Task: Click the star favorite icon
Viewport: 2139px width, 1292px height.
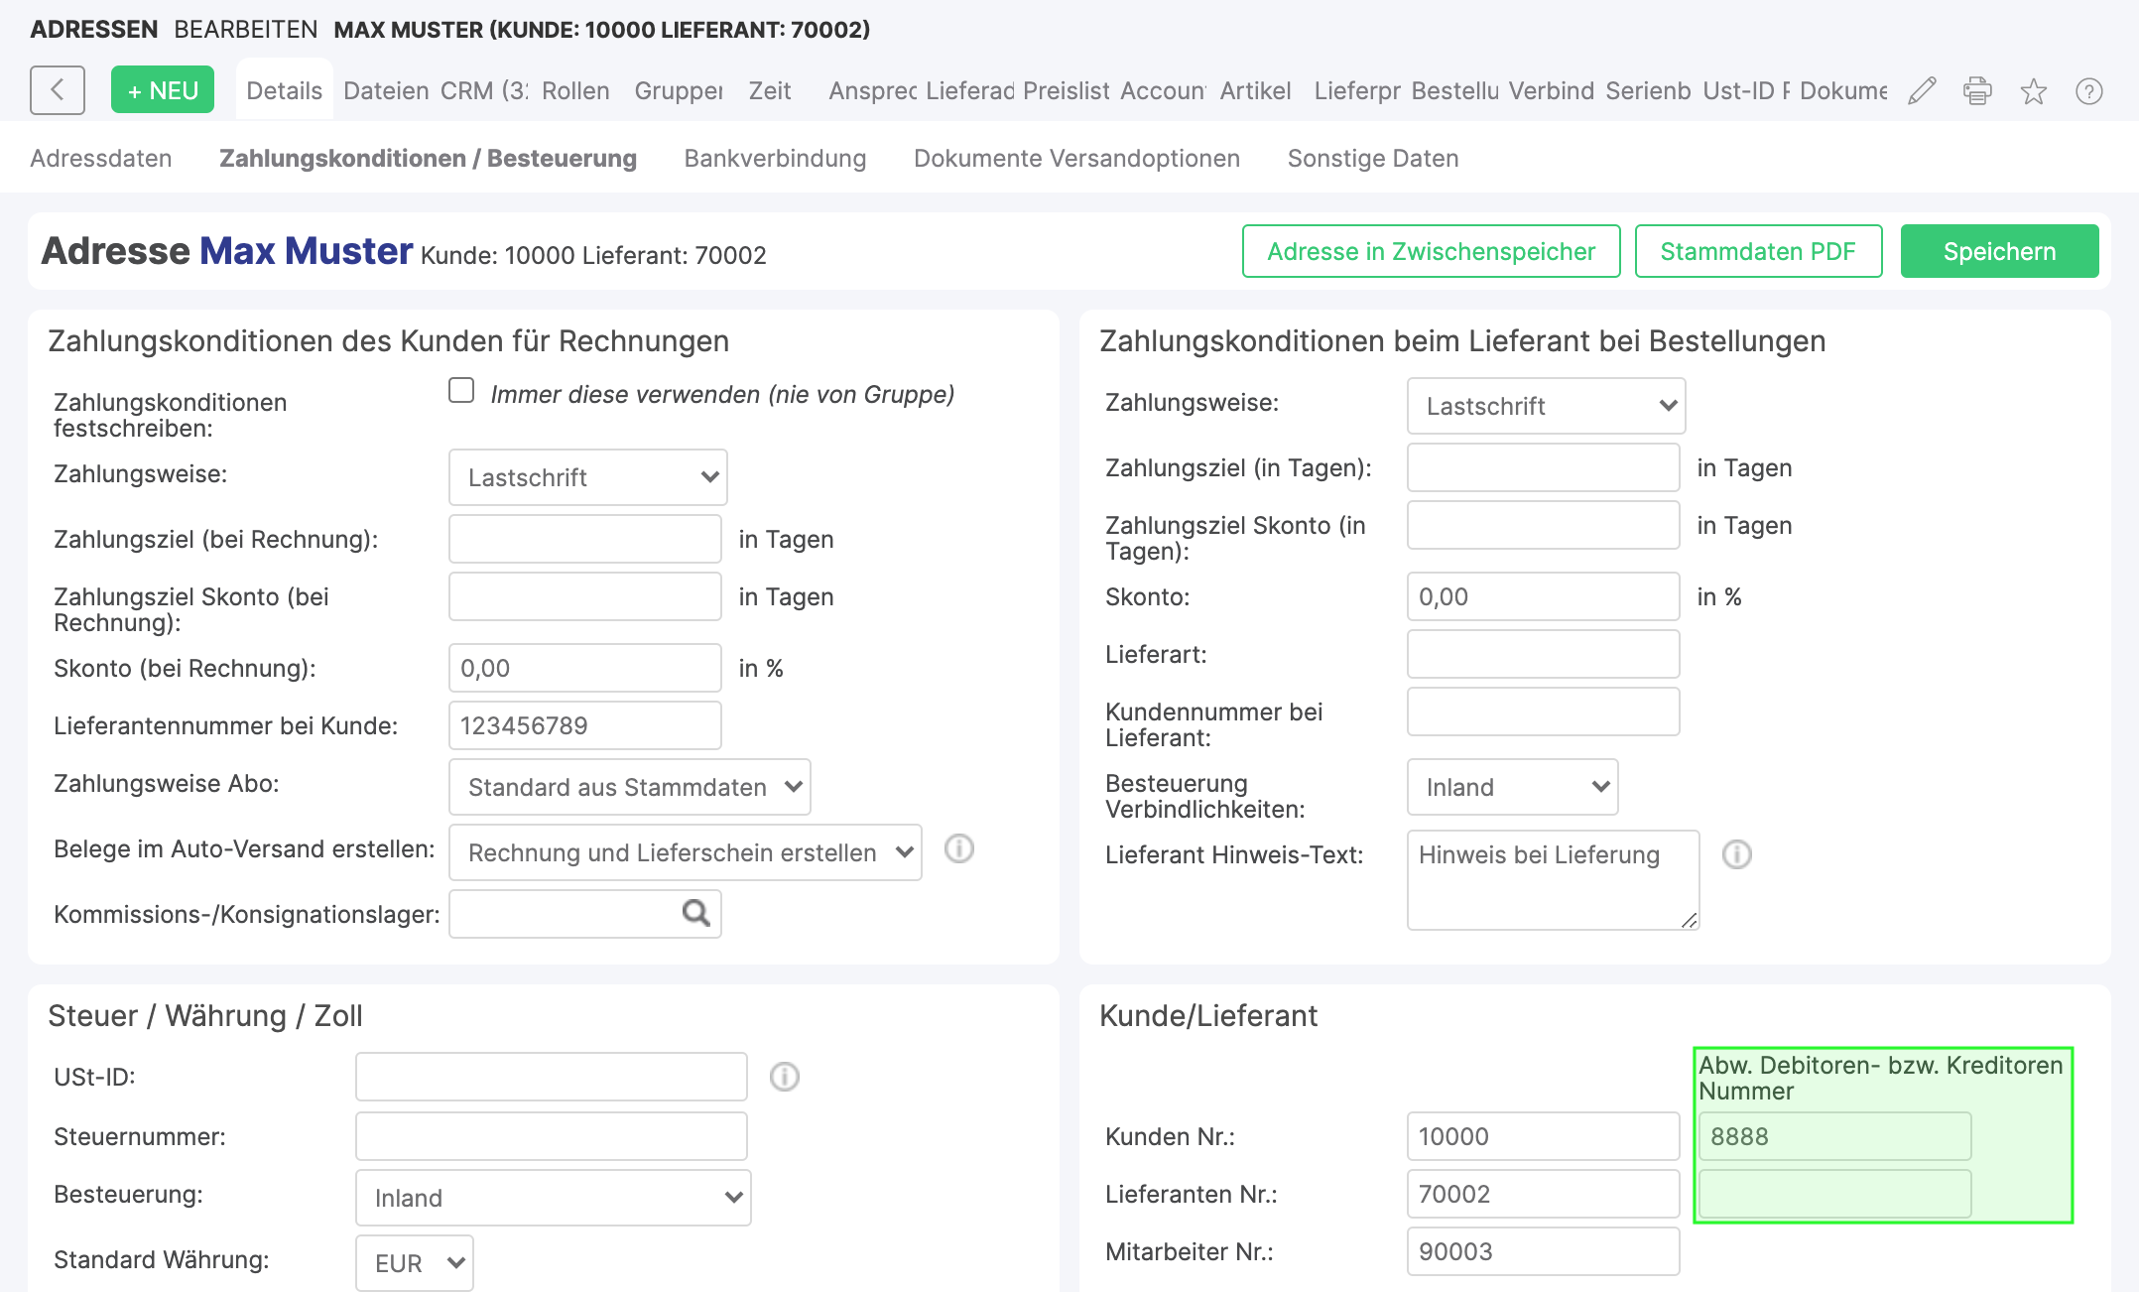Action: coord(2033,91)
